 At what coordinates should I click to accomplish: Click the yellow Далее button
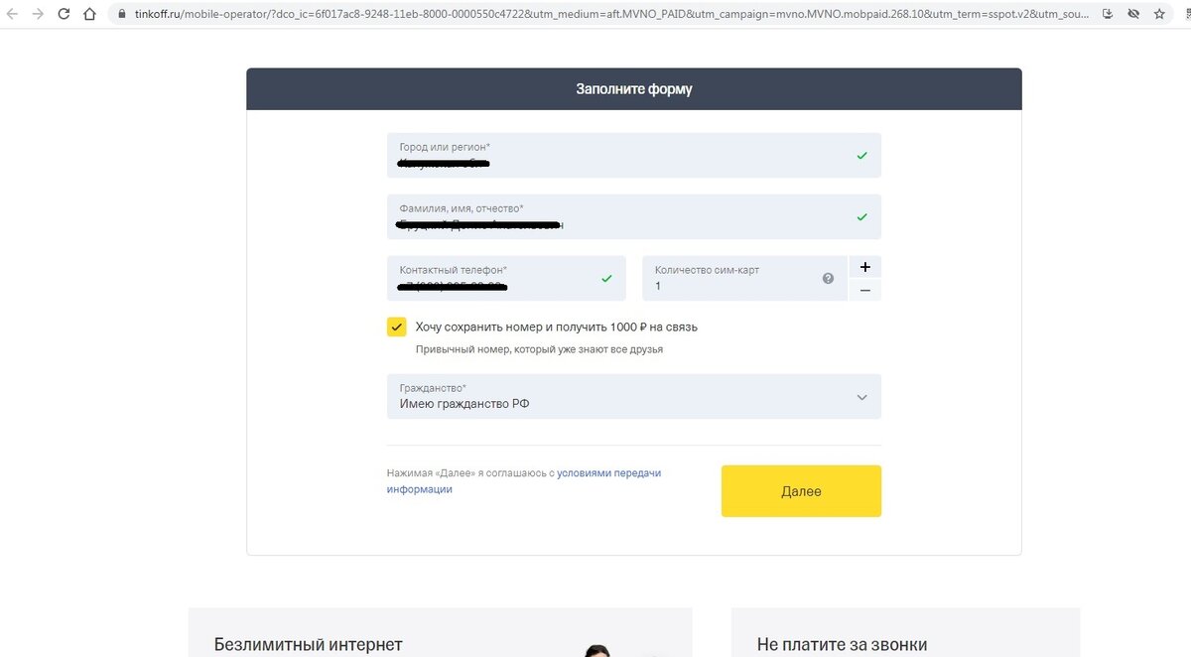coord(801,491)
